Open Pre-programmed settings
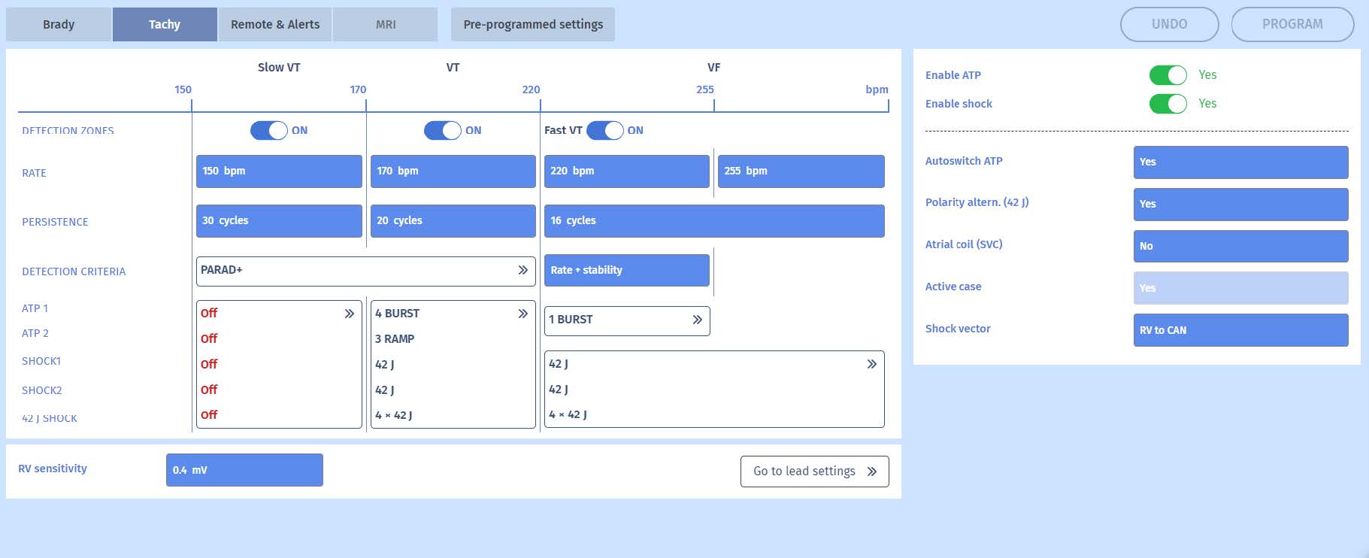The height and width of the screenshot is (558, 1369). tap(533, 24)
